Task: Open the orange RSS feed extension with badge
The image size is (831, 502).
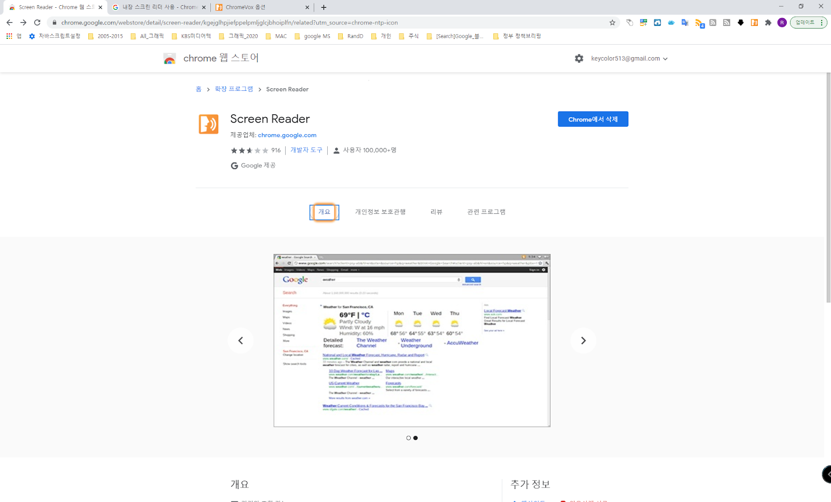Action: (x=700, y=23)
